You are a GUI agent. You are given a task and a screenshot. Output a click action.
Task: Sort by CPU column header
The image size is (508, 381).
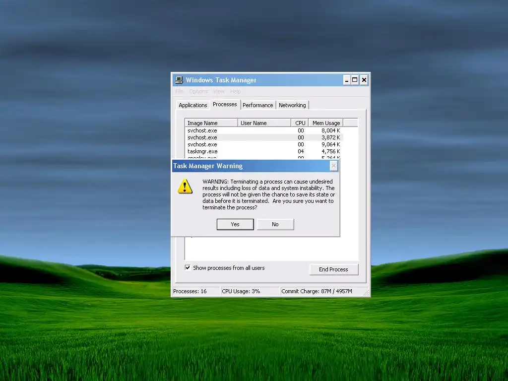pyautogui.click(x=300, y=123)
